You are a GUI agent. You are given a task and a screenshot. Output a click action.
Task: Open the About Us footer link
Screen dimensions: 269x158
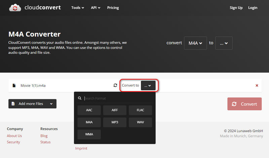[14, 136]
